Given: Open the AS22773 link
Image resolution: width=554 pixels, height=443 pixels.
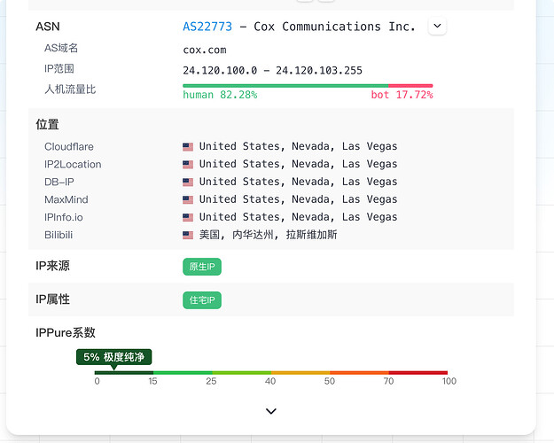Looking at the screenshot, I should 207,27.
